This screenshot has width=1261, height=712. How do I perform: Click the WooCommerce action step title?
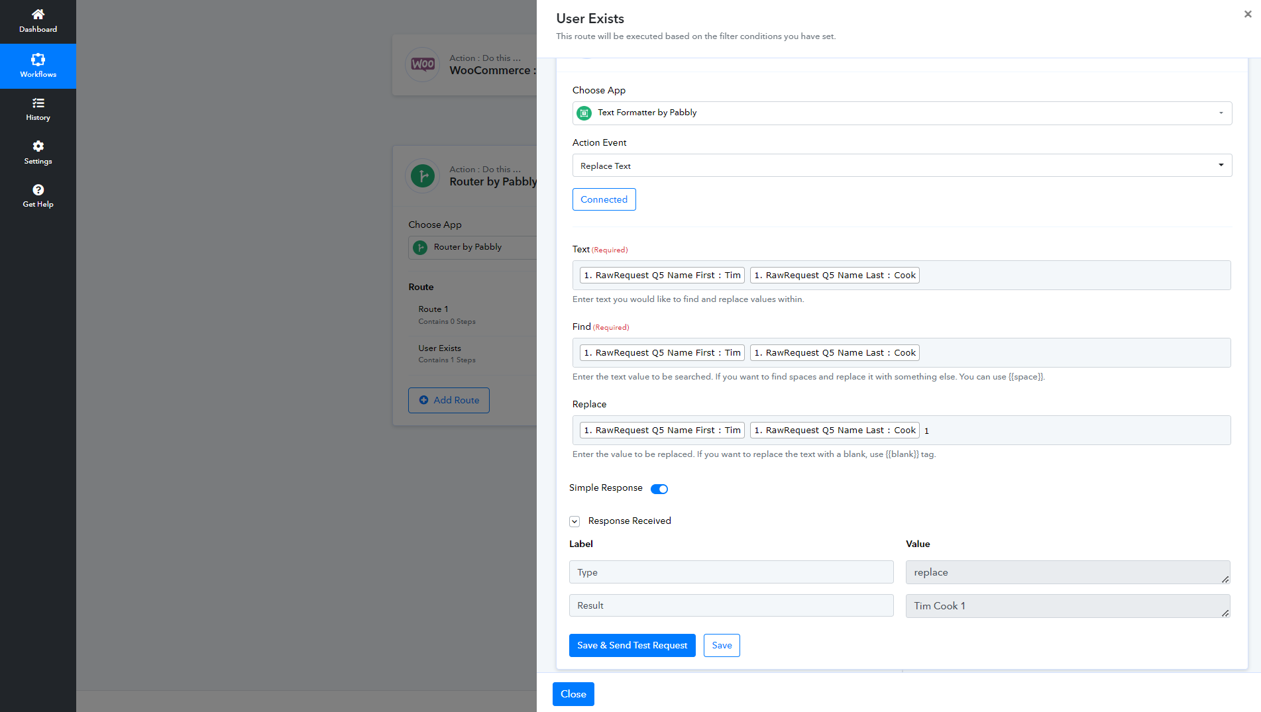click(x=492, y=71)
